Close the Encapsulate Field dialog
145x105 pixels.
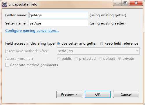click(136, 3)
